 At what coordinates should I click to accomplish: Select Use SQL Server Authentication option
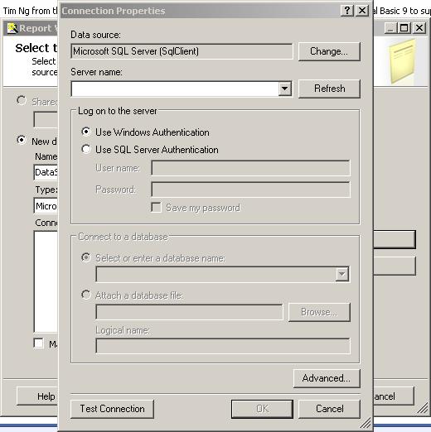[x=86, y=149]
